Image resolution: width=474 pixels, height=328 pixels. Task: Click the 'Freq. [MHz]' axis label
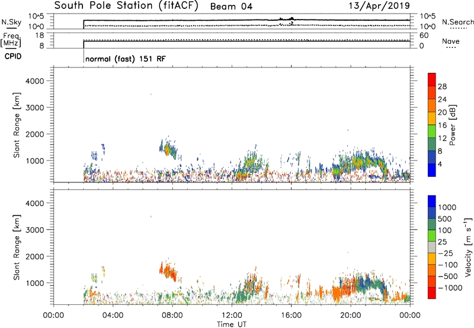click(11, 40)
